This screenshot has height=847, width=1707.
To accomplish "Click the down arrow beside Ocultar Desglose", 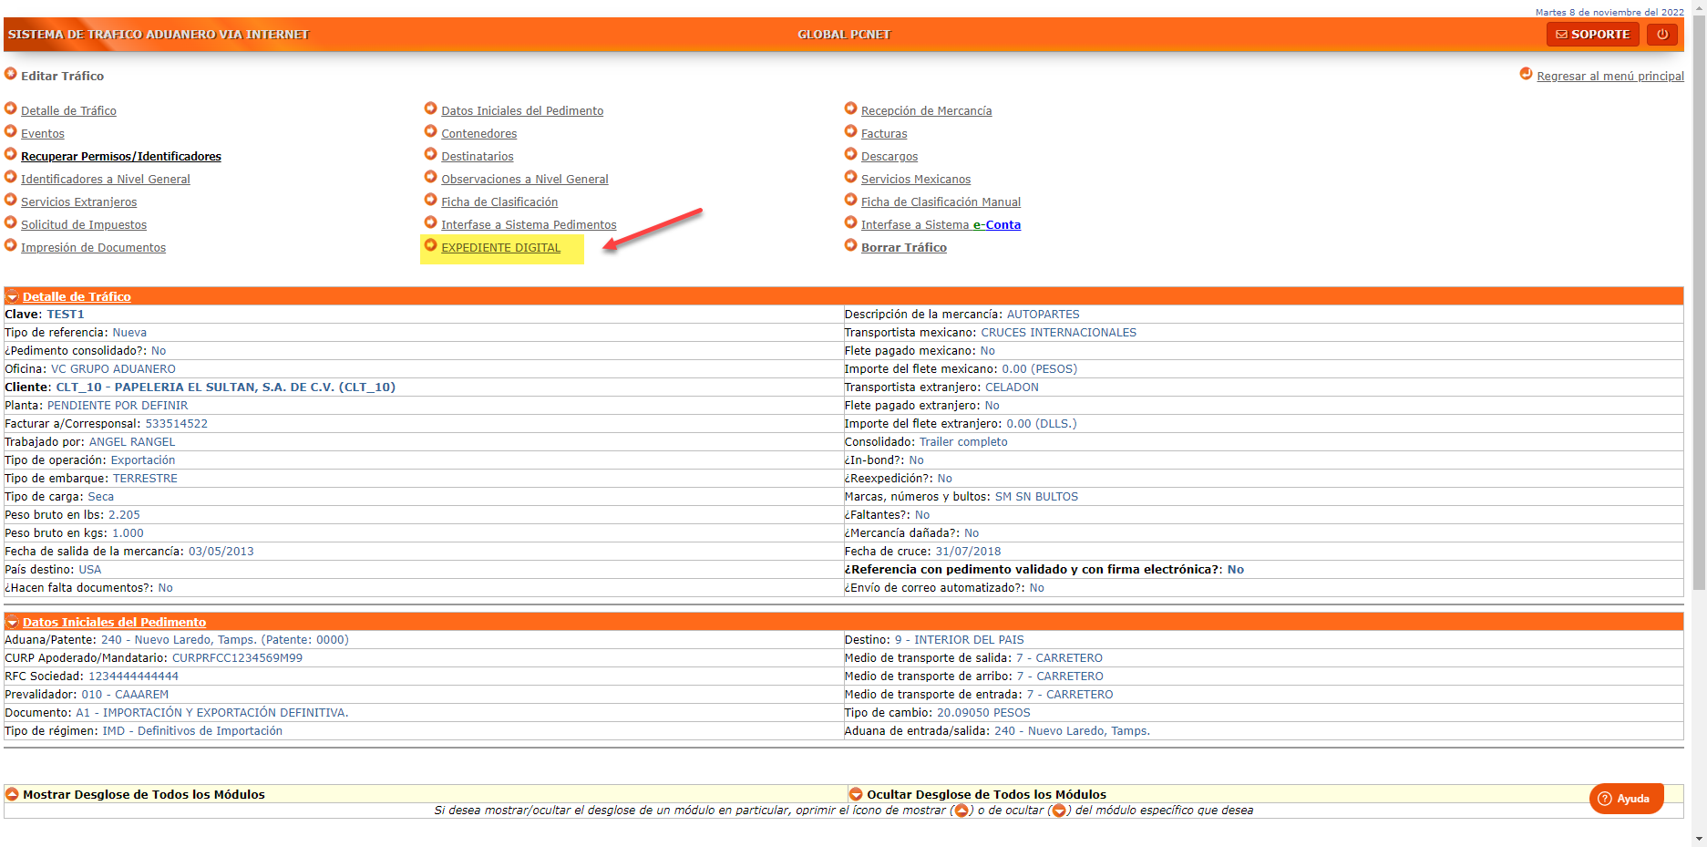I will coord(858,794).
